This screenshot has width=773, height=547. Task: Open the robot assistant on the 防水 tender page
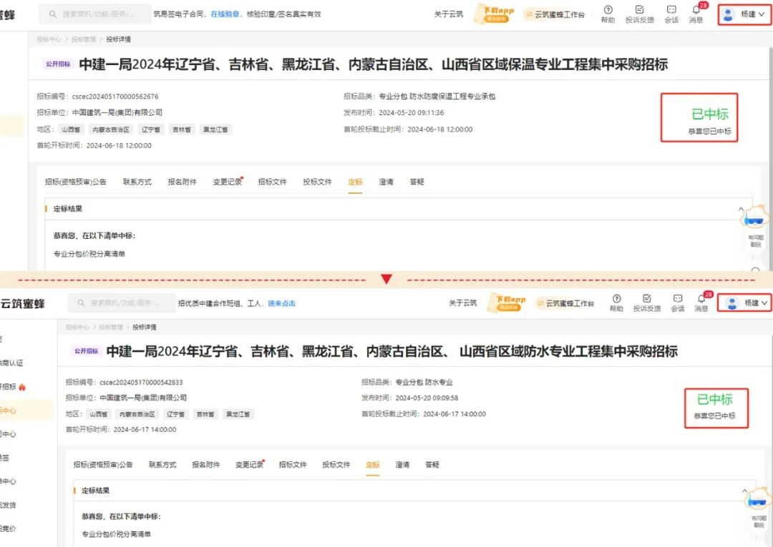(757, 499)
